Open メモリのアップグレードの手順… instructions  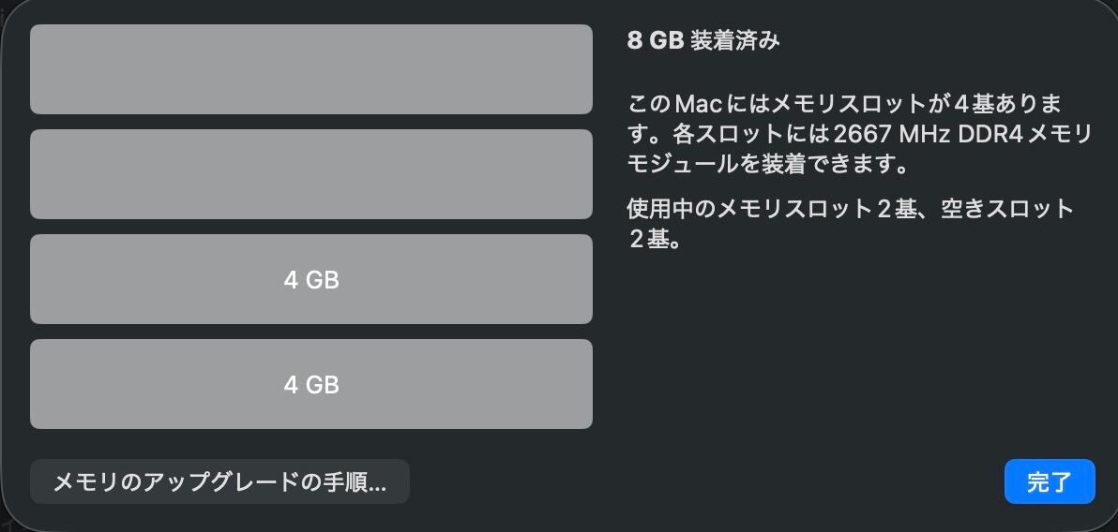(x=219, y=482)
